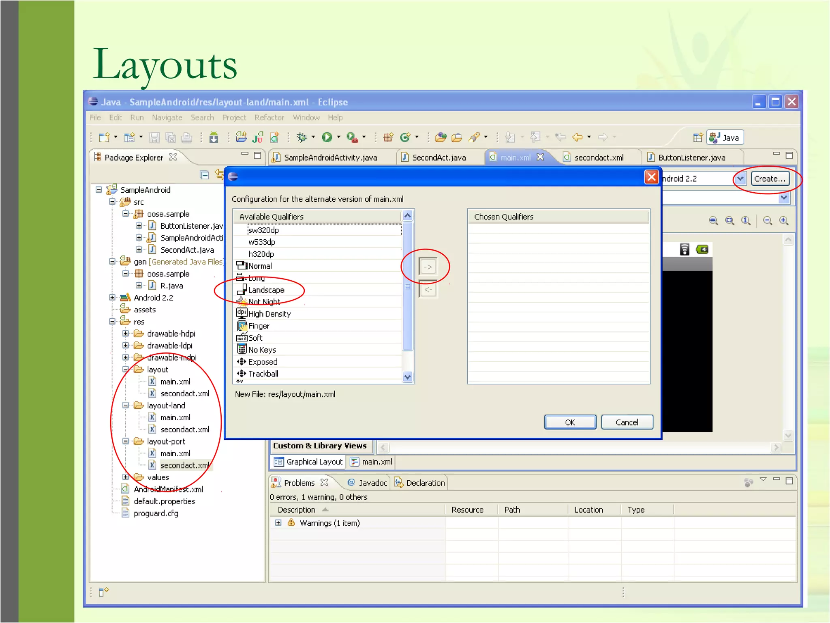Open the Android 2.2 target dropdown
Image resolution: width=830 pixels, height=623 pixels.
coord(740,178)
